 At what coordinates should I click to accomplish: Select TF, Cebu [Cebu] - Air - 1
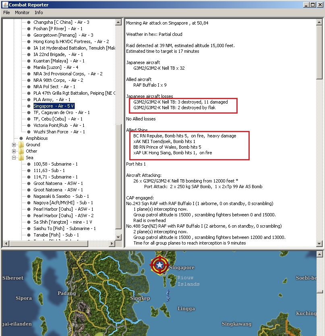tap(58, 119)
